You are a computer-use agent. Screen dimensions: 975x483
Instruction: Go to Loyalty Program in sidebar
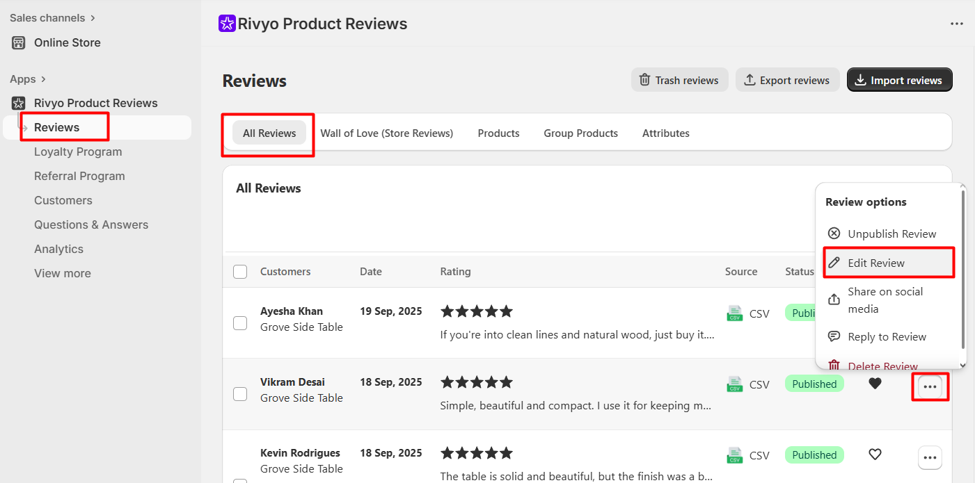coord(78,152)
